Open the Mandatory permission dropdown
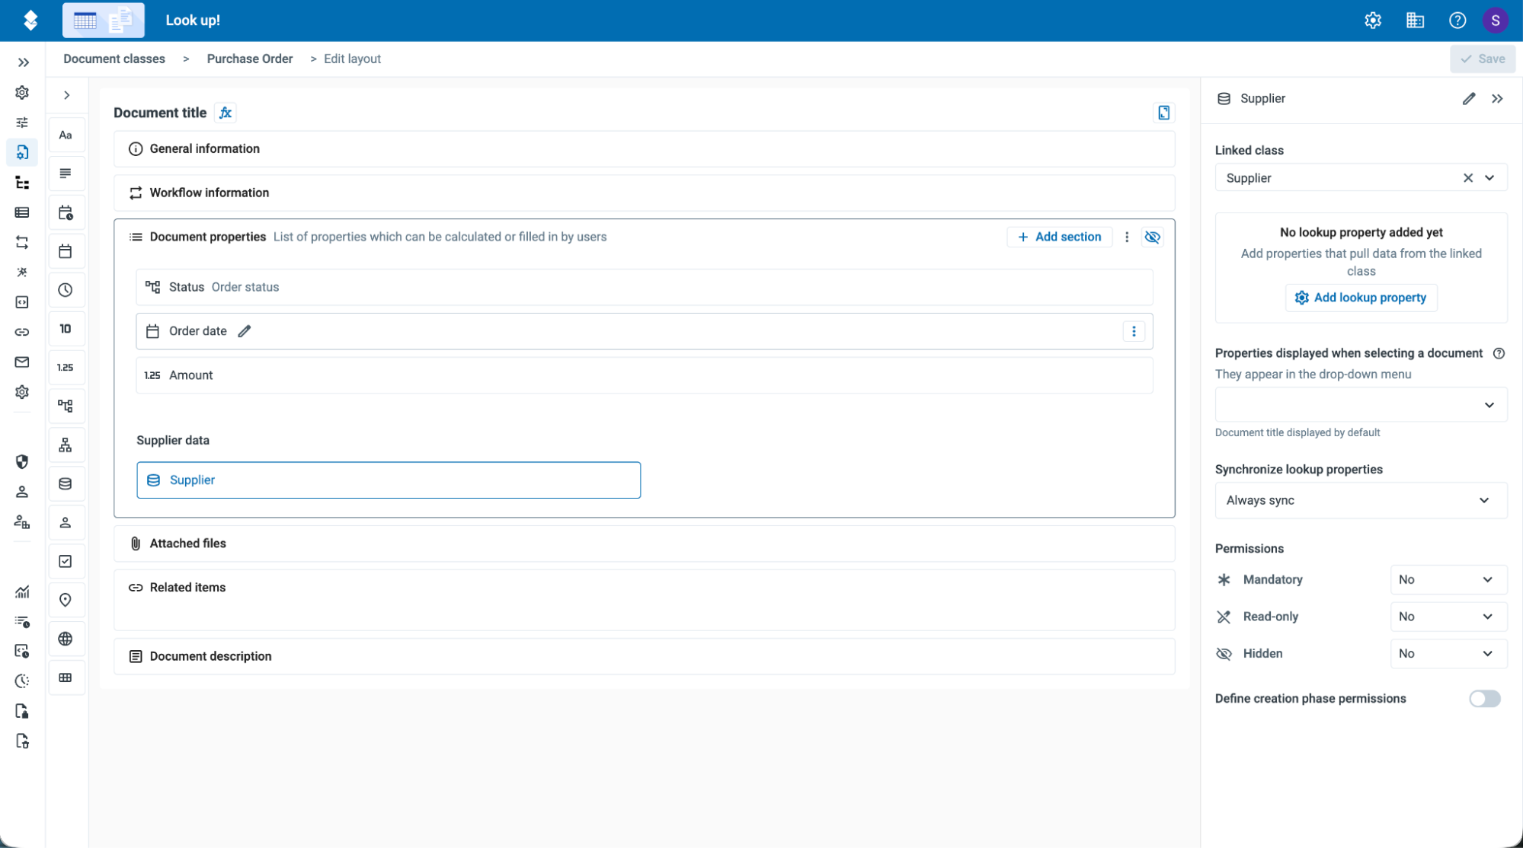This screenshot has width=1523, height=848. pyautogui.click(x=1448, y=580)
